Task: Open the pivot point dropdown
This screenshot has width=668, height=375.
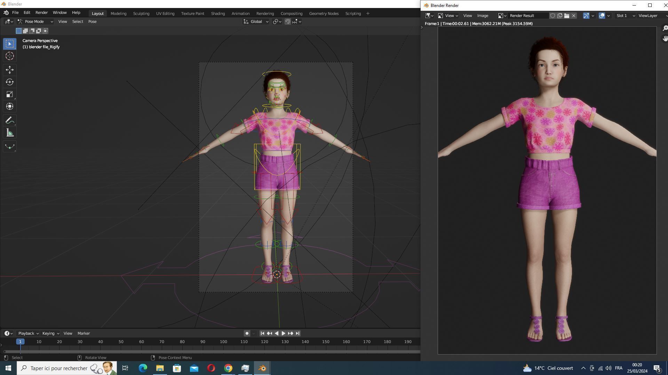Action: pyautogui.click(x=277, y=22)
